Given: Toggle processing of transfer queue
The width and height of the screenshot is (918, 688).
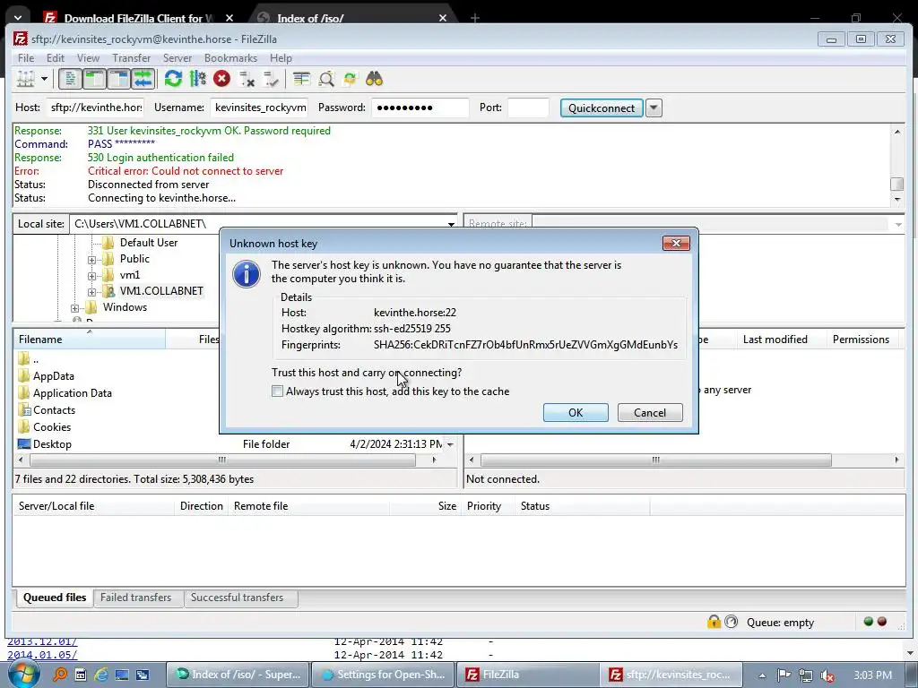Looking at the screenshot, I should coord(198,79).
